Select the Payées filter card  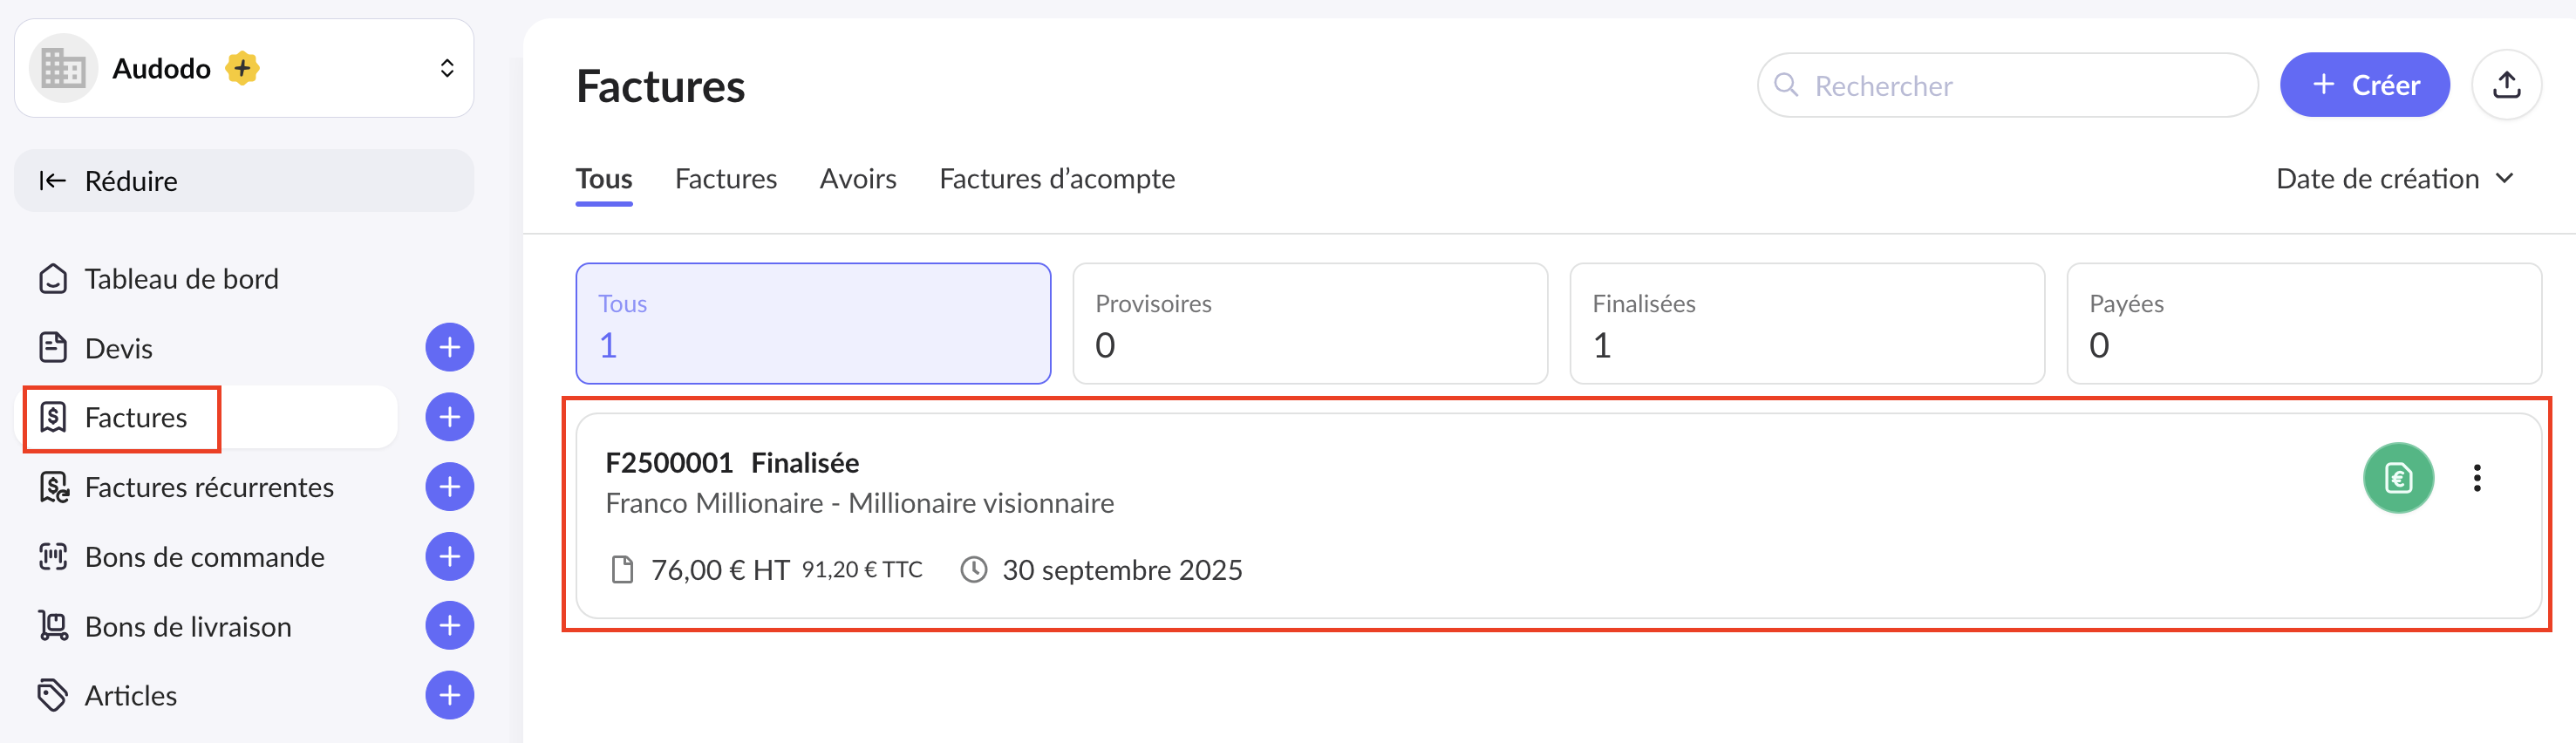point(2303,323)
